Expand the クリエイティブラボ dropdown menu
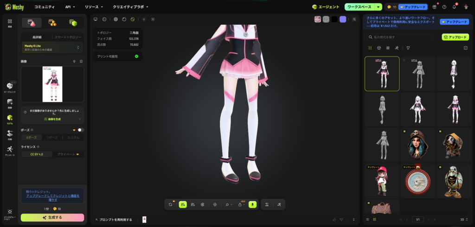Viewport: 475px width, 227px height. 130,6
